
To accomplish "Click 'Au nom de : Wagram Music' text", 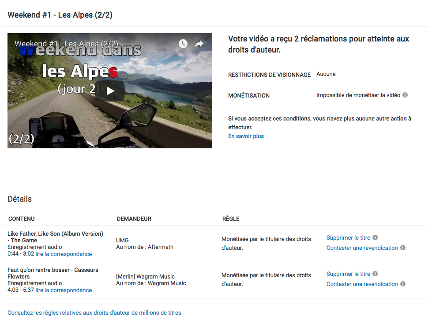I will pyautogui.click(x=151, y=283).
